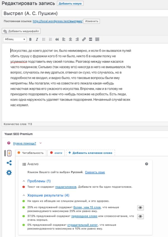This screenshot has height=237, width=168.
Task: Open the Yoast content optimization traffic-light tab
Action: click(9, 153)
